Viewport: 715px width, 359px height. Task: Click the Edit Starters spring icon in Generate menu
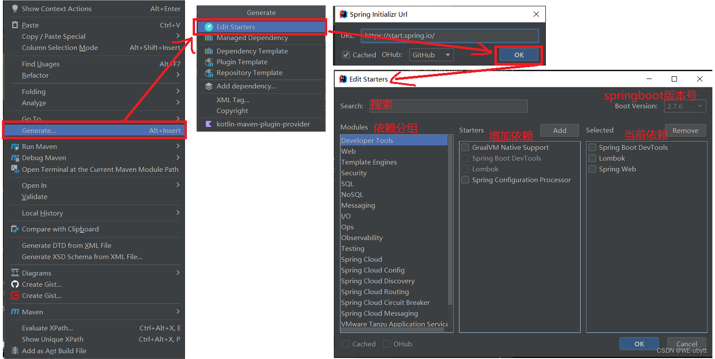[209, 27]
